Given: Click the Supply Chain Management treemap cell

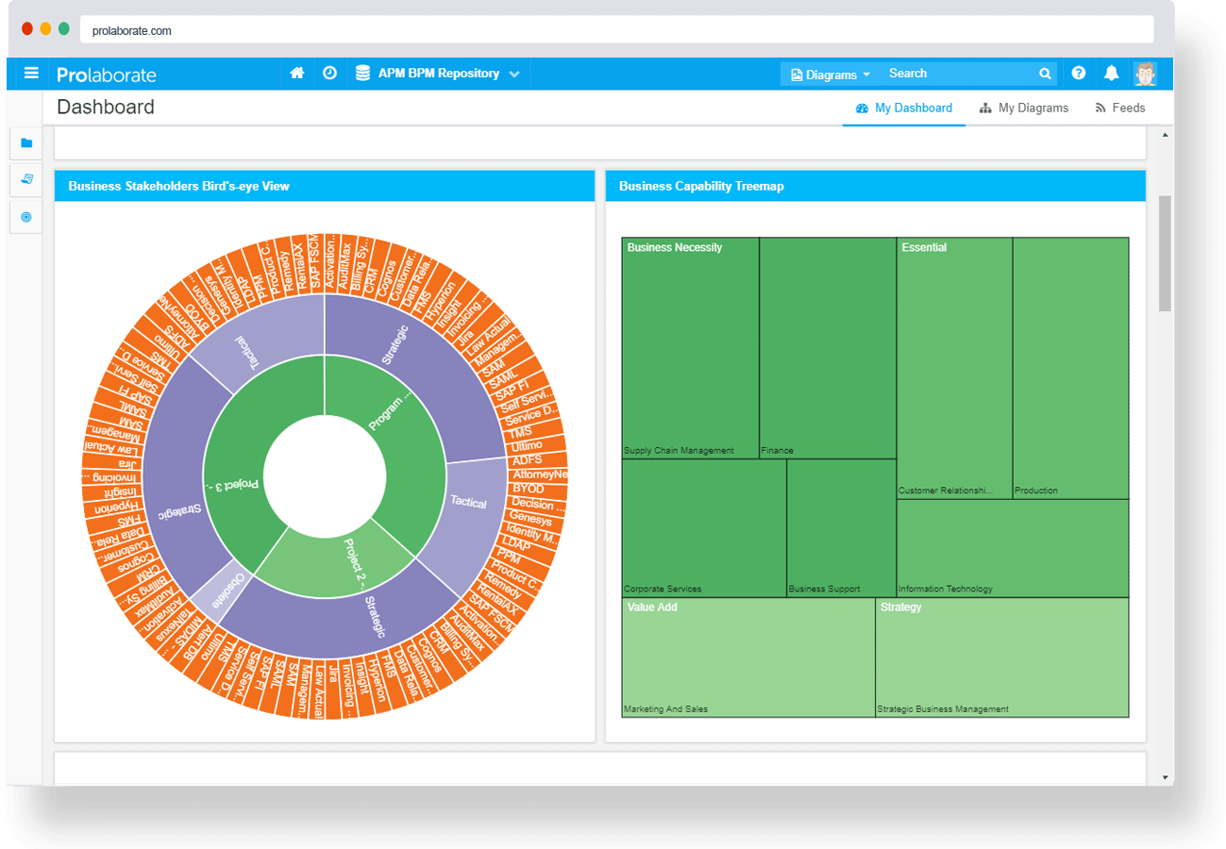Looking at the screenshot, I should click(x=690, y=347).
